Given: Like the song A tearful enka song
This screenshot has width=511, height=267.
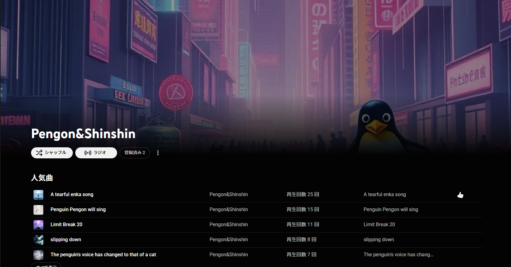Looking at the screenshot, I should click(x=460, y=195).
